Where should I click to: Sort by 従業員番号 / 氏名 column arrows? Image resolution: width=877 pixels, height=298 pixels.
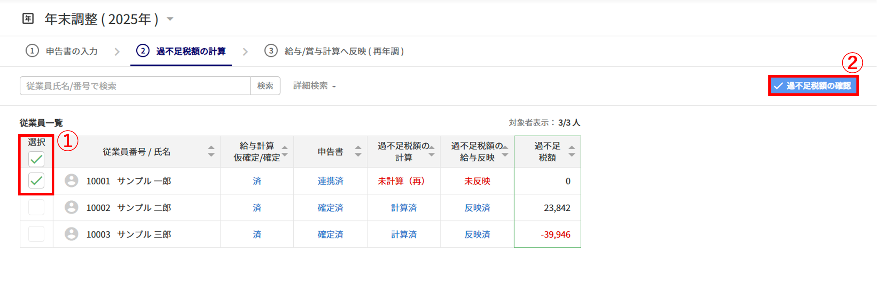[211, 151]
